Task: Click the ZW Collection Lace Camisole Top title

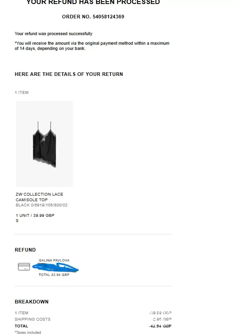Action: 39,197
